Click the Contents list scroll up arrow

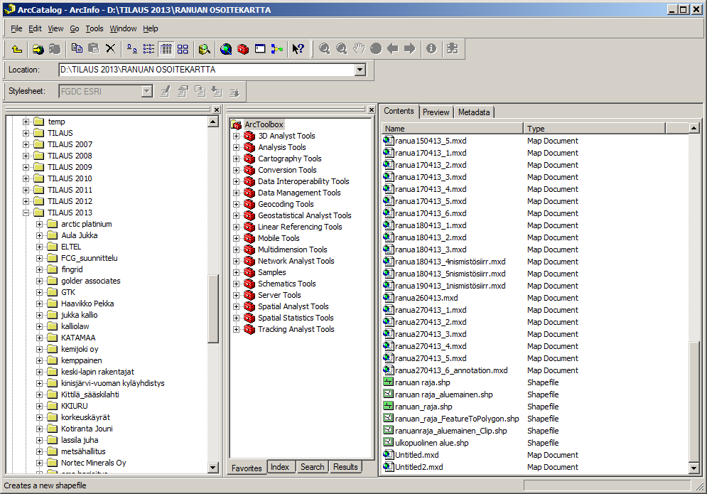pyautogui.click(x=694, y=129)
